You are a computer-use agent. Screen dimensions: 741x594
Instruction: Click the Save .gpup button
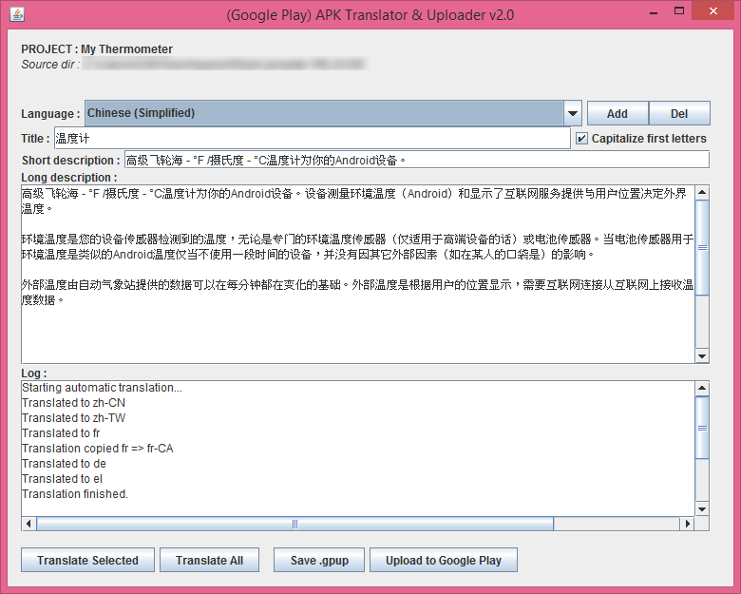point(319,560)
